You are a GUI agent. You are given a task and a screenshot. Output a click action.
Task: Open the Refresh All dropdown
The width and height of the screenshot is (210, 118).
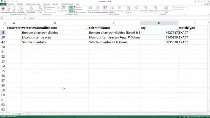[x=40, y=10]
